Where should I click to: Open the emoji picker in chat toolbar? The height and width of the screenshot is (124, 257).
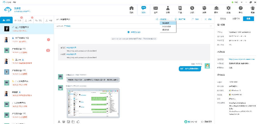click(x=64, y=122)
